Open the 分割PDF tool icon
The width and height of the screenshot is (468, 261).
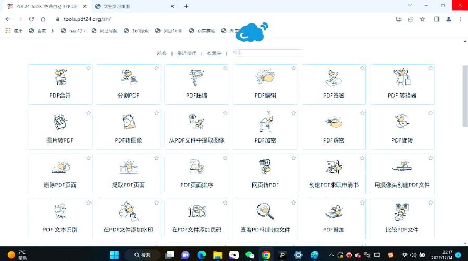point(129,76)
